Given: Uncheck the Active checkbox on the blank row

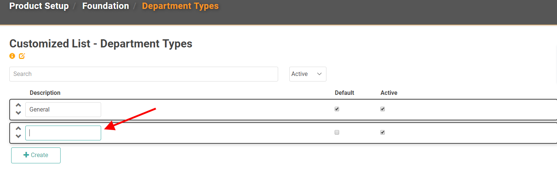Looking at the screenshot, I should [383, 132].
